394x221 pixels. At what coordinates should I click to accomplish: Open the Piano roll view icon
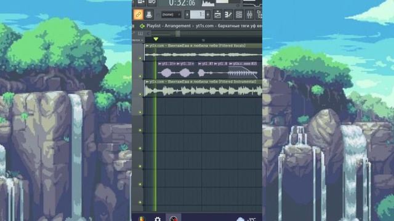228,15
